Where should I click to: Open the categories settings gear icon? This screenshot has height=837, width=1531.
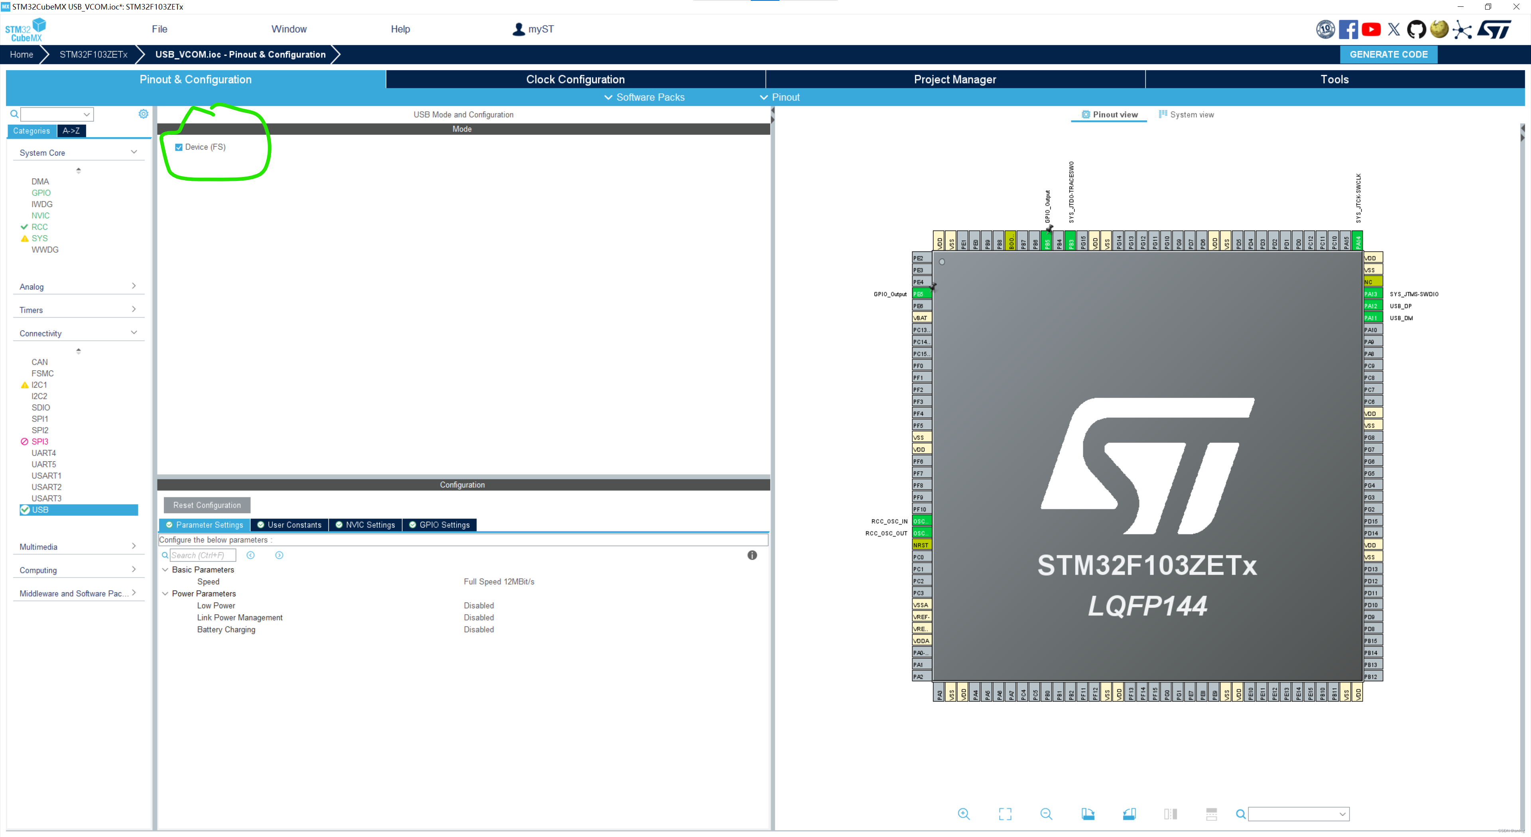(143, 114)
